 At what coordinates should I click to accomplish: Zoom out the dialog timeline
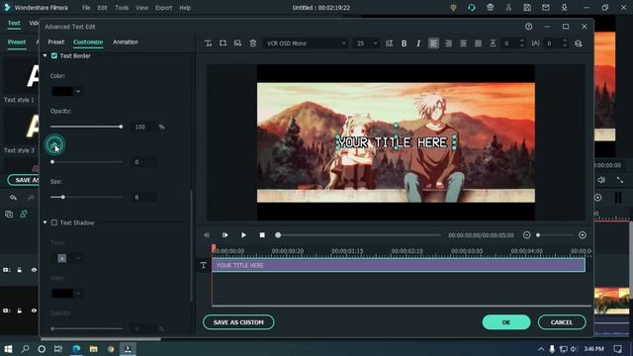526,235
